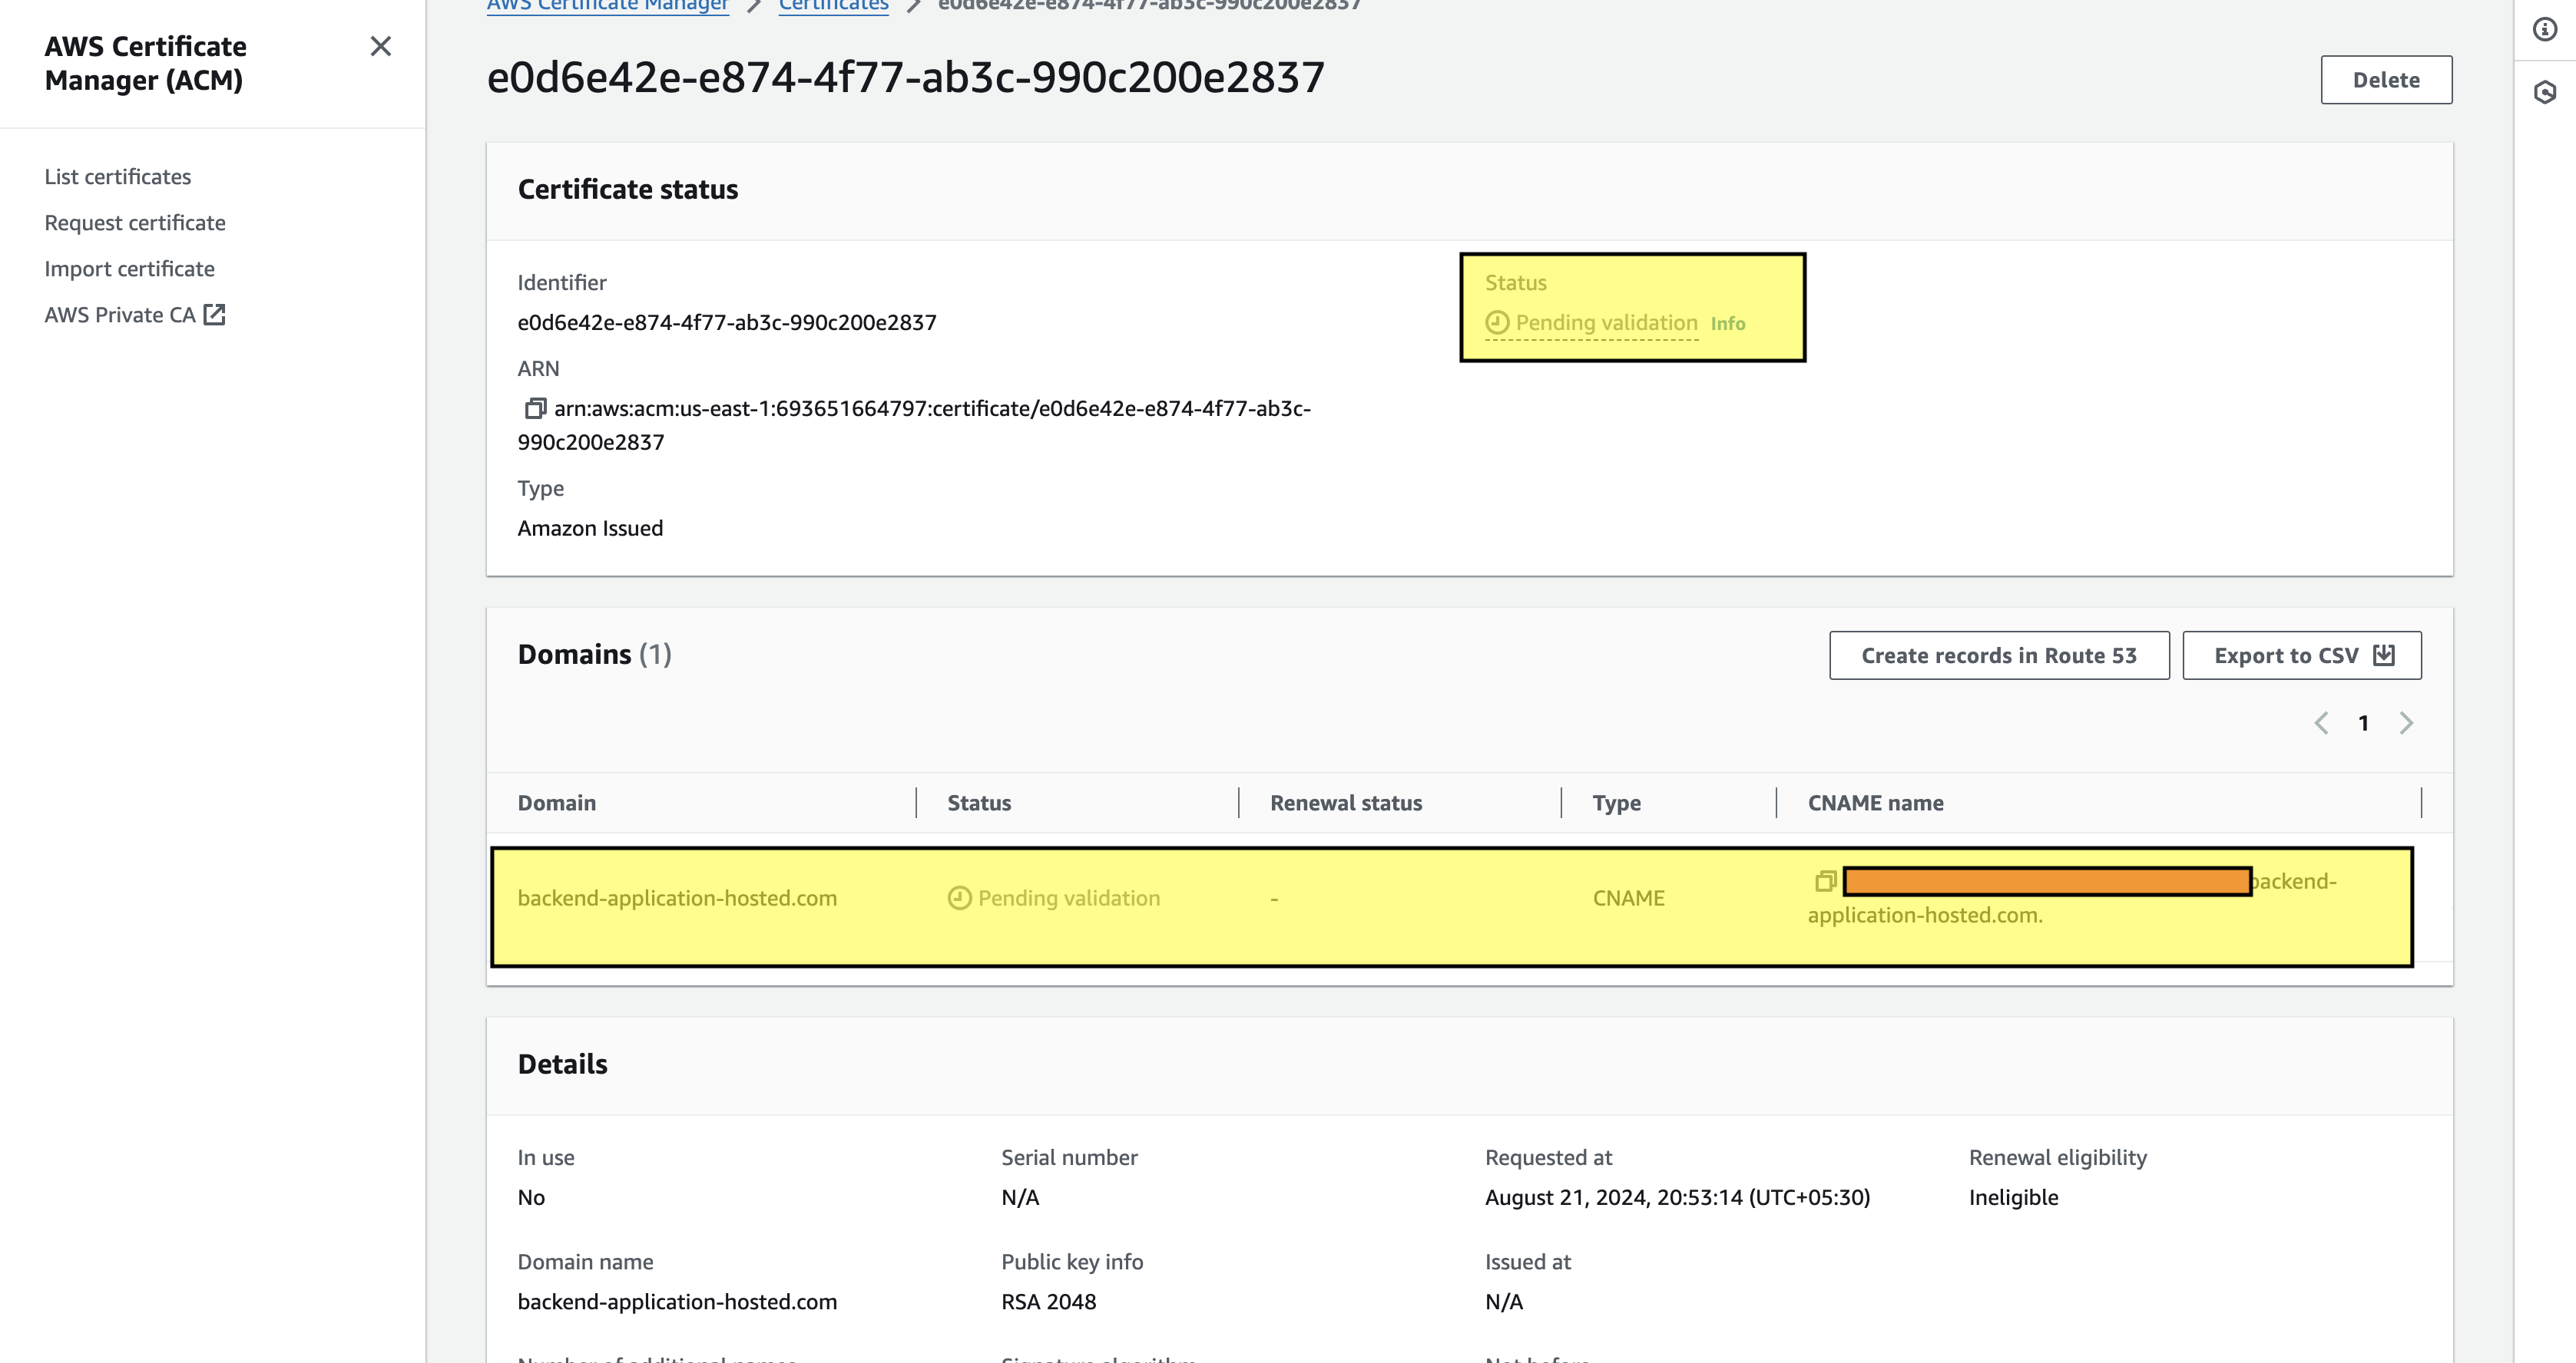Open Request certificate in sidebar
Image resolution: width=2576 pixels, height=1363 pixels.
tap(135, 223)
